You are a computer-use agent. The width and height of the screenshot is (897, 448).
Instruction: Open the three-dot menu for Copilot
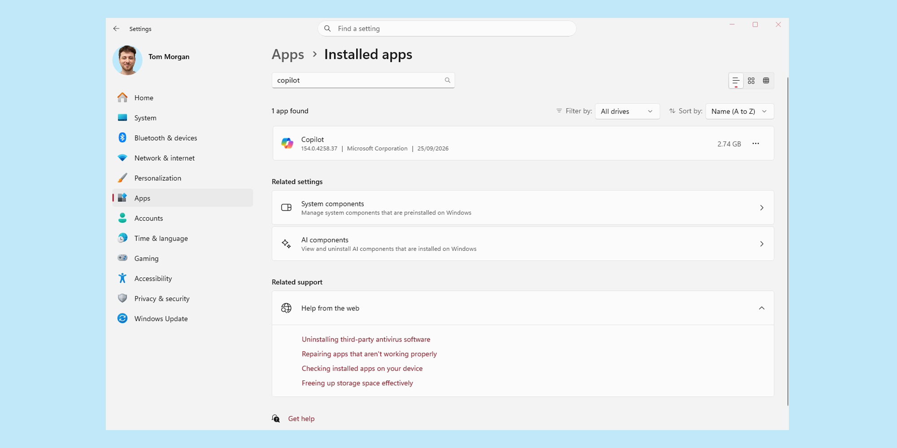756,143
